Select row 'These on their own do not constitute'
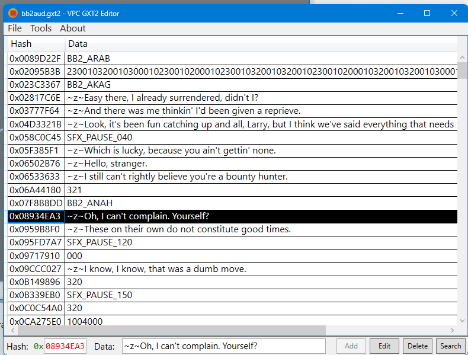Screen dimensions: 468x355 click(232, 229)
